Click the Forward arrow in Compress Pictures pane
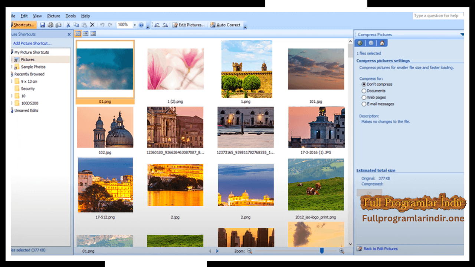 click(371, 43)
